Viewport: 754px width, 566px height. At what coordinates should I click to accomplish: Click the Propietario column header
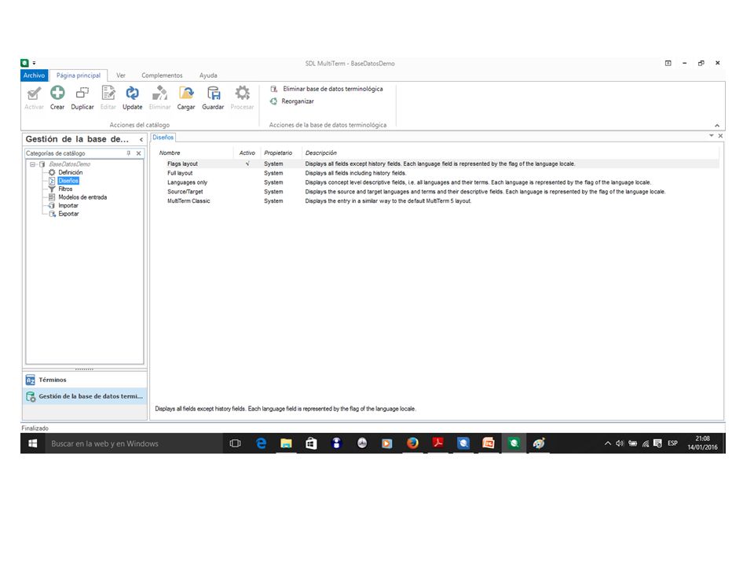click(x=278, y=153)
